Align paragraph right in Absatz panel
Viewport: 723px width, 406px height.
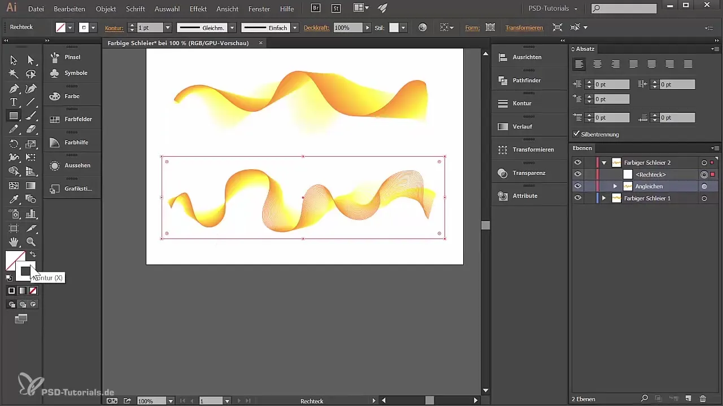click(616, 64)
